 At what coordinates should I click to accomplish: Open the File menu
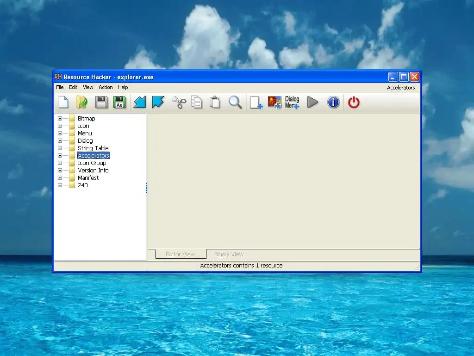(60, 87)
